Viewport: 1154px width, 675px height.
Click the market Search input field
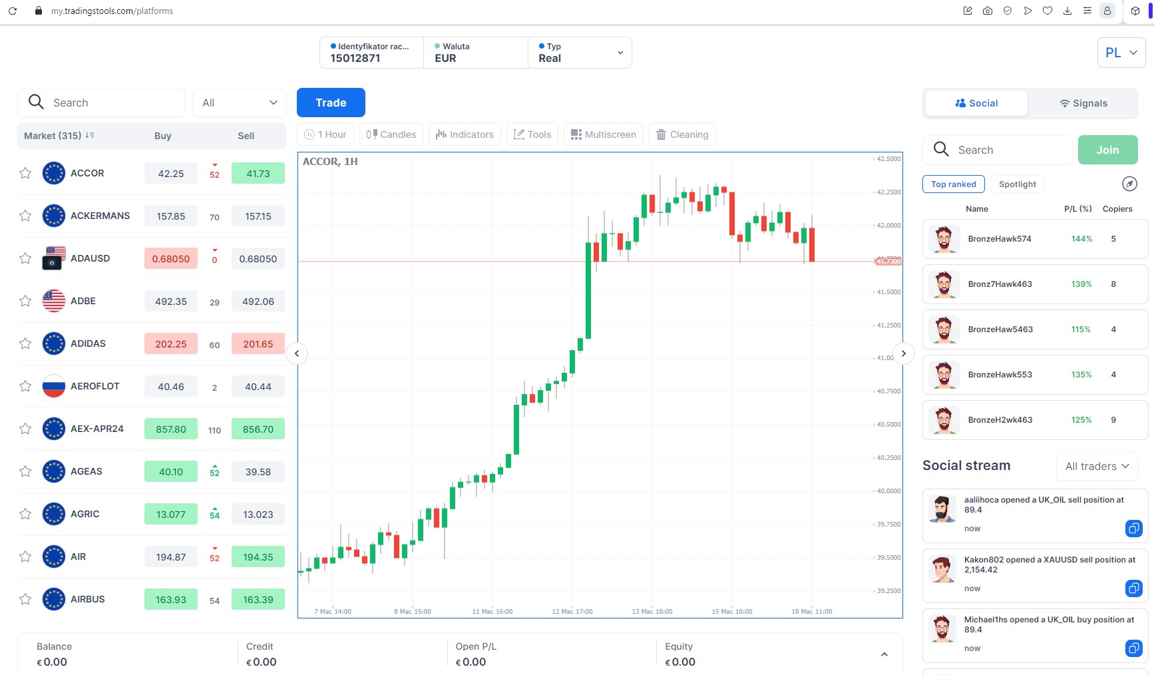click(x=101, y=103)
